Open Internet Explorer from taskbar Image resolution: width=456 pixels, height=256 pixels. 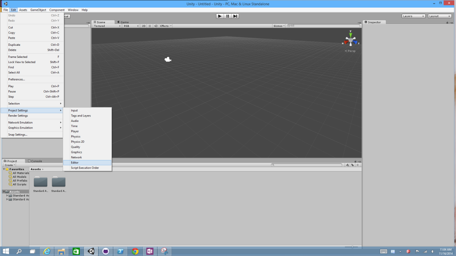(x=47, y=251)
